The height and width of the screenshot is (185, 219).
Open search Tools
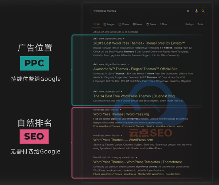point(200,24)
